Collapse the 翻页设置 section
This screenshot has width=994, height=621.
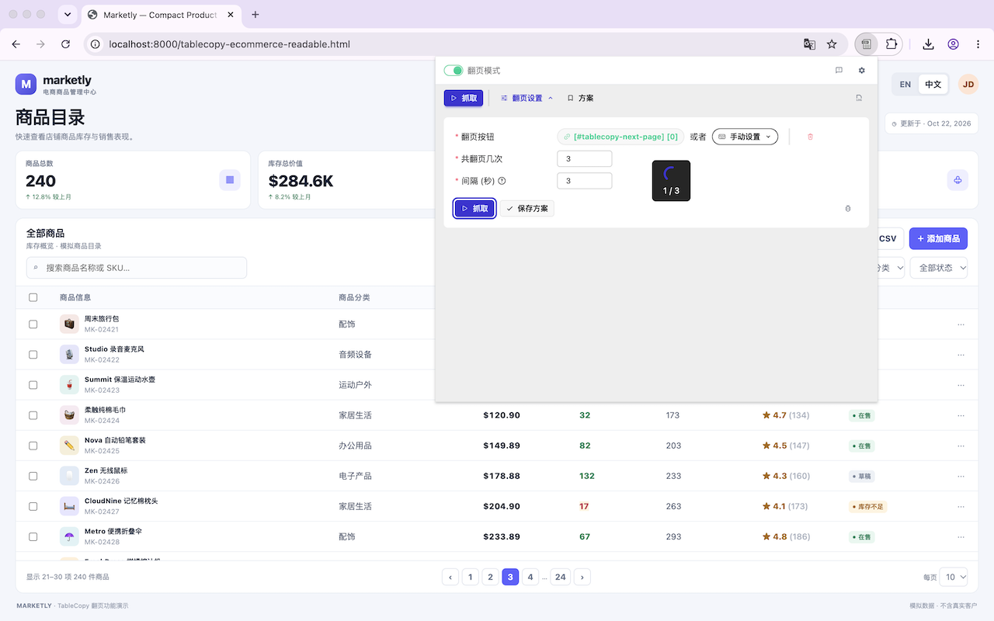pos(527,99)
